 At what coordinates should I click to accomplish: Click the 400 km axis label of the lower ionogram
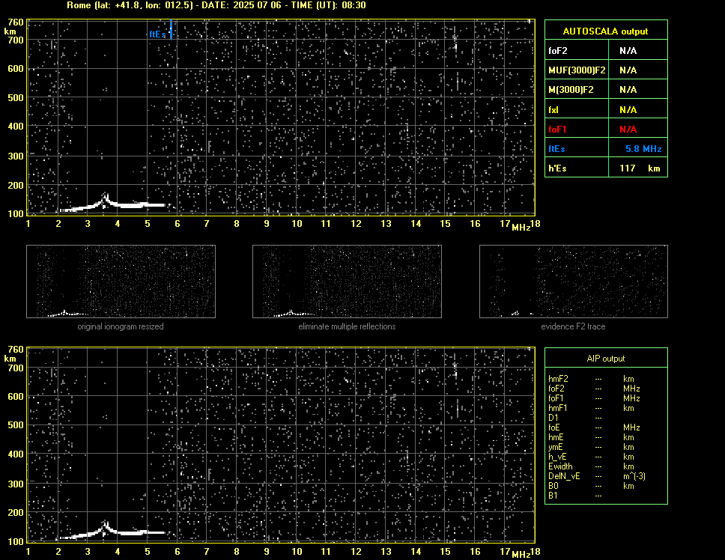pos(16,454)
